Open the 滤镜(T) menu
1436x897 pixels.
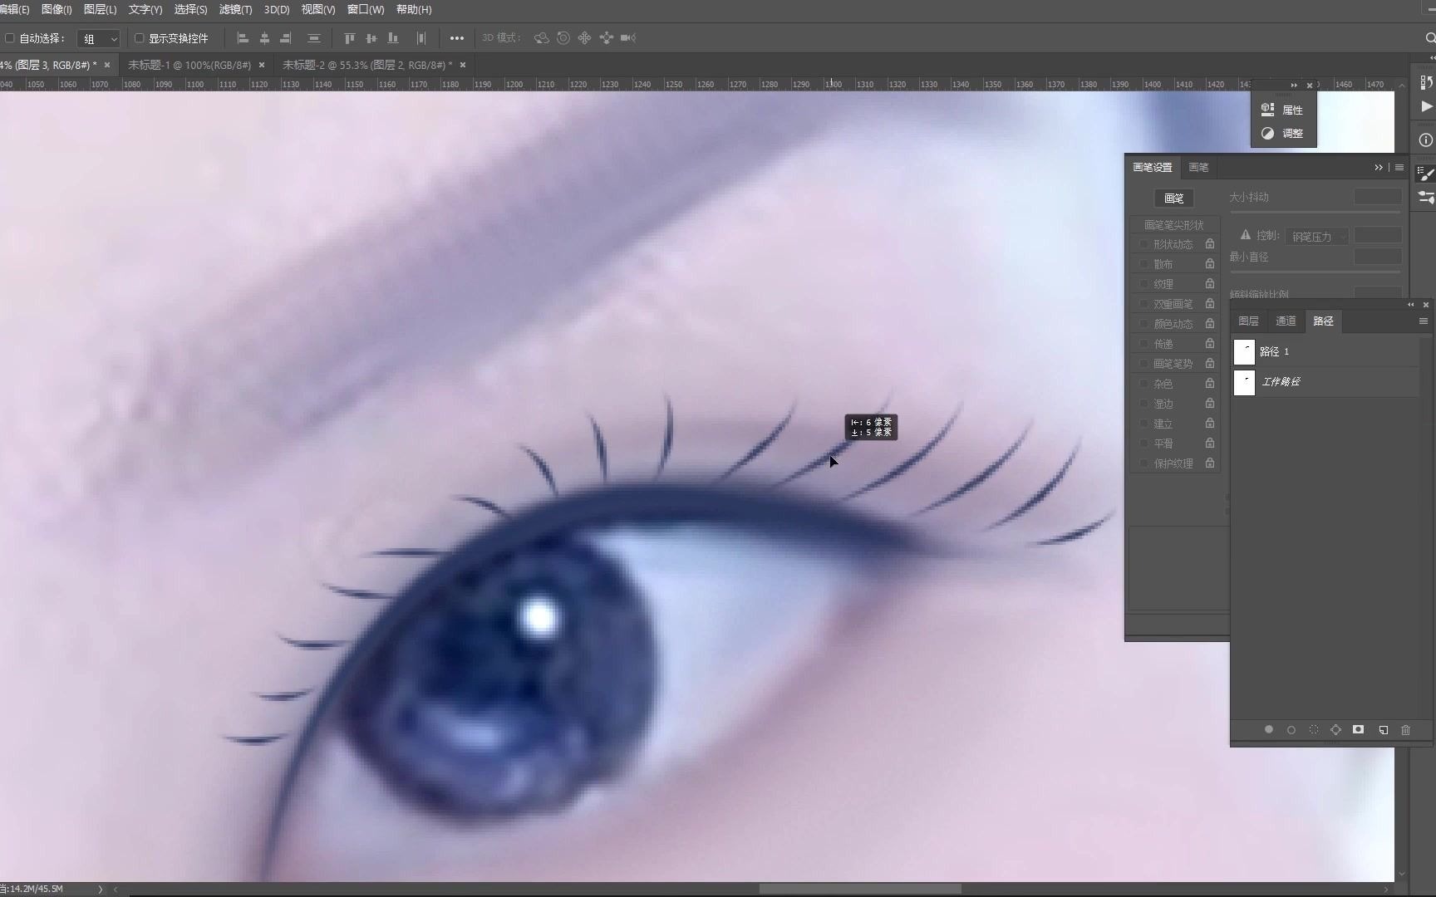pos(235,10)
